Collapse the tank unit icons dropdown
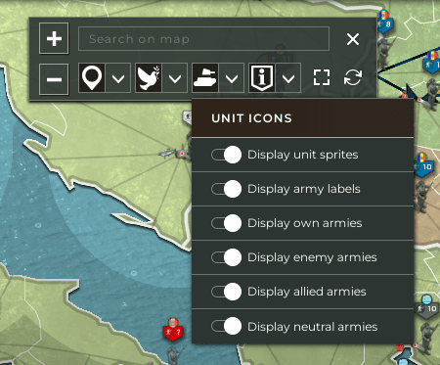Image resolution: width=440 pixels, height=365 pixels. coord(232,78)
